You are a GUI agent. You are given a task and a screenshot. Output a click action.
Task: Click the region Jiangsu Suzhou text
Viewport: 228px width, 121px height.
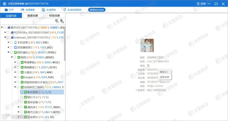point(155,86)
